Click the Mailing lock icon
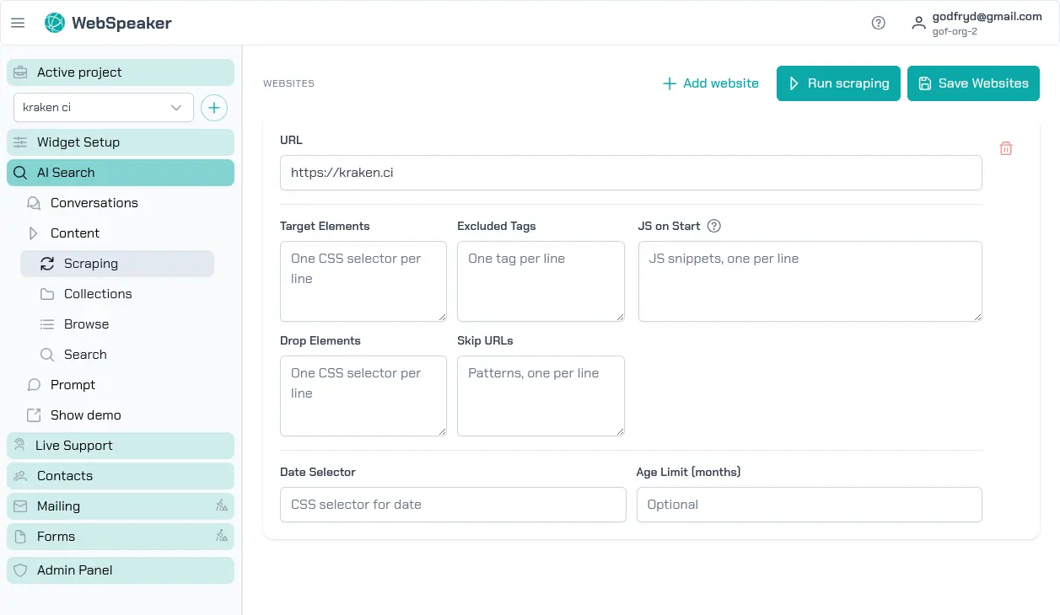Screen dimensions: 1060x615 point(223,505)
